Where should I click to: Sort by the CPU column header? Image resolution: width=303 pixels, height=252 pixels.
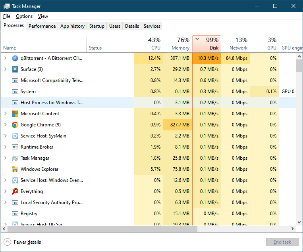pos(149,44)
